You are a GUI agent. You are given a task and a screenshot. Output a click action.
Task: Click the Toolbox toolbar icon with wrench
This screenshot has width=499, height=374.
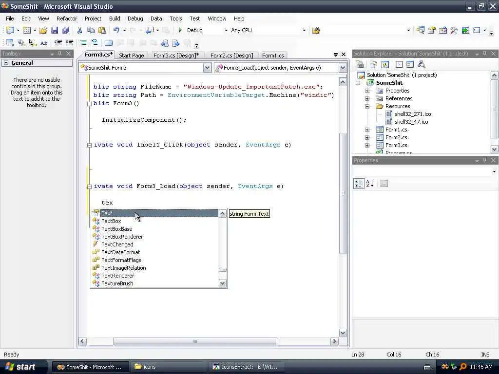[454, 30]
